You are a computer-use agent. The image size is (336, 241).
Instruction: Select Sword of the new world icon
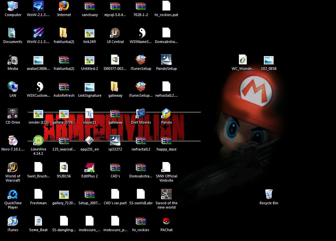[166, 194]
